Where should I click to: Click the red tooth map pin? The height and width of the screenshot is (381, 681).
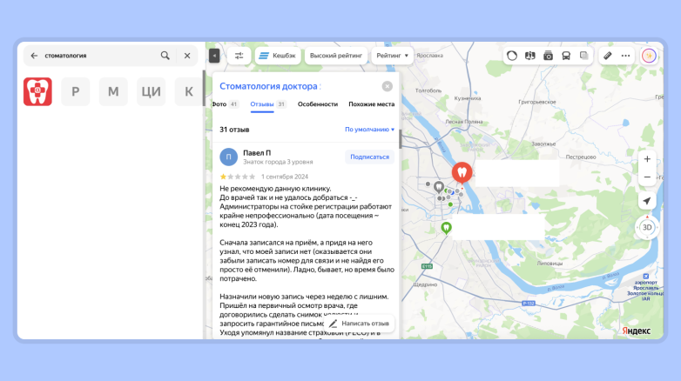click(x=462, y=173)
